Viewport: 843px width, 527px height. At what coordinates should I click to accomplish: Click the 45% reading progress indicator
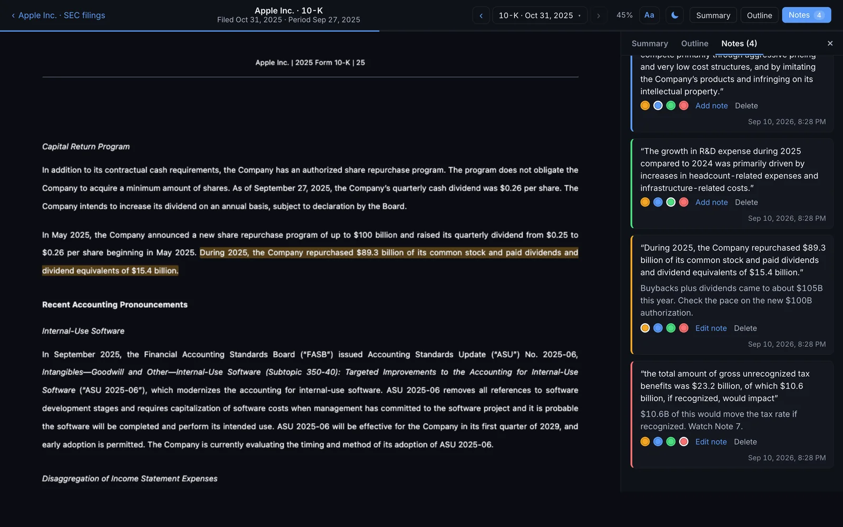point(624,15)
